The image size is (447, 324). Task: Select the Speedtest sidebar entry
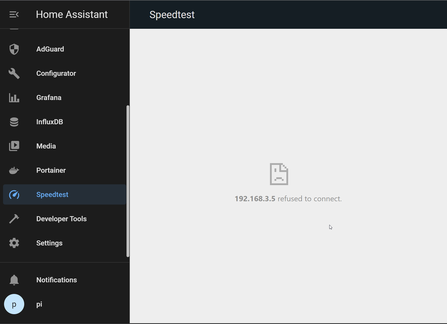tap(65, 194)
